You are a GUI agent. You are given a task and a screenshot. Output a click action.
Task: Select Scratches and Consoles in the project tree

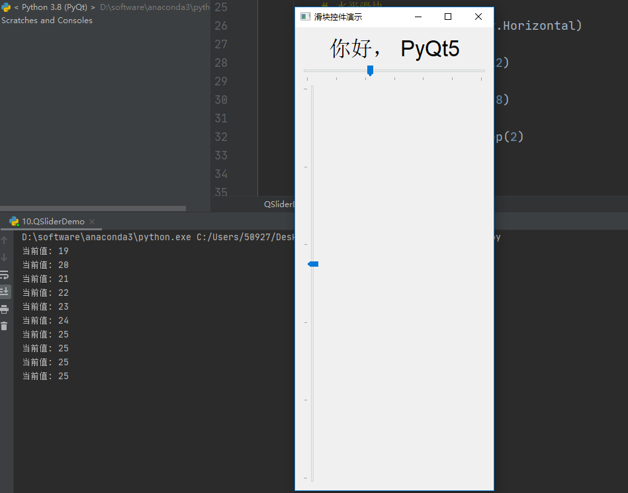pos(47,21)
